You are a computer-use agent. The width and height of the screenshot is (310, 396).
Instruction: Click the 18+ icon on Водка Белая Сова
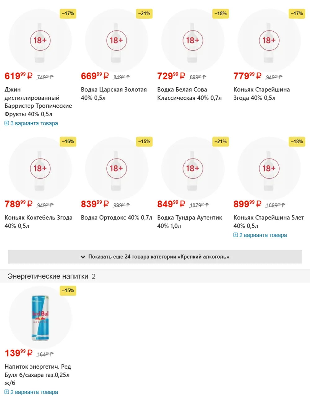(193, 40)
